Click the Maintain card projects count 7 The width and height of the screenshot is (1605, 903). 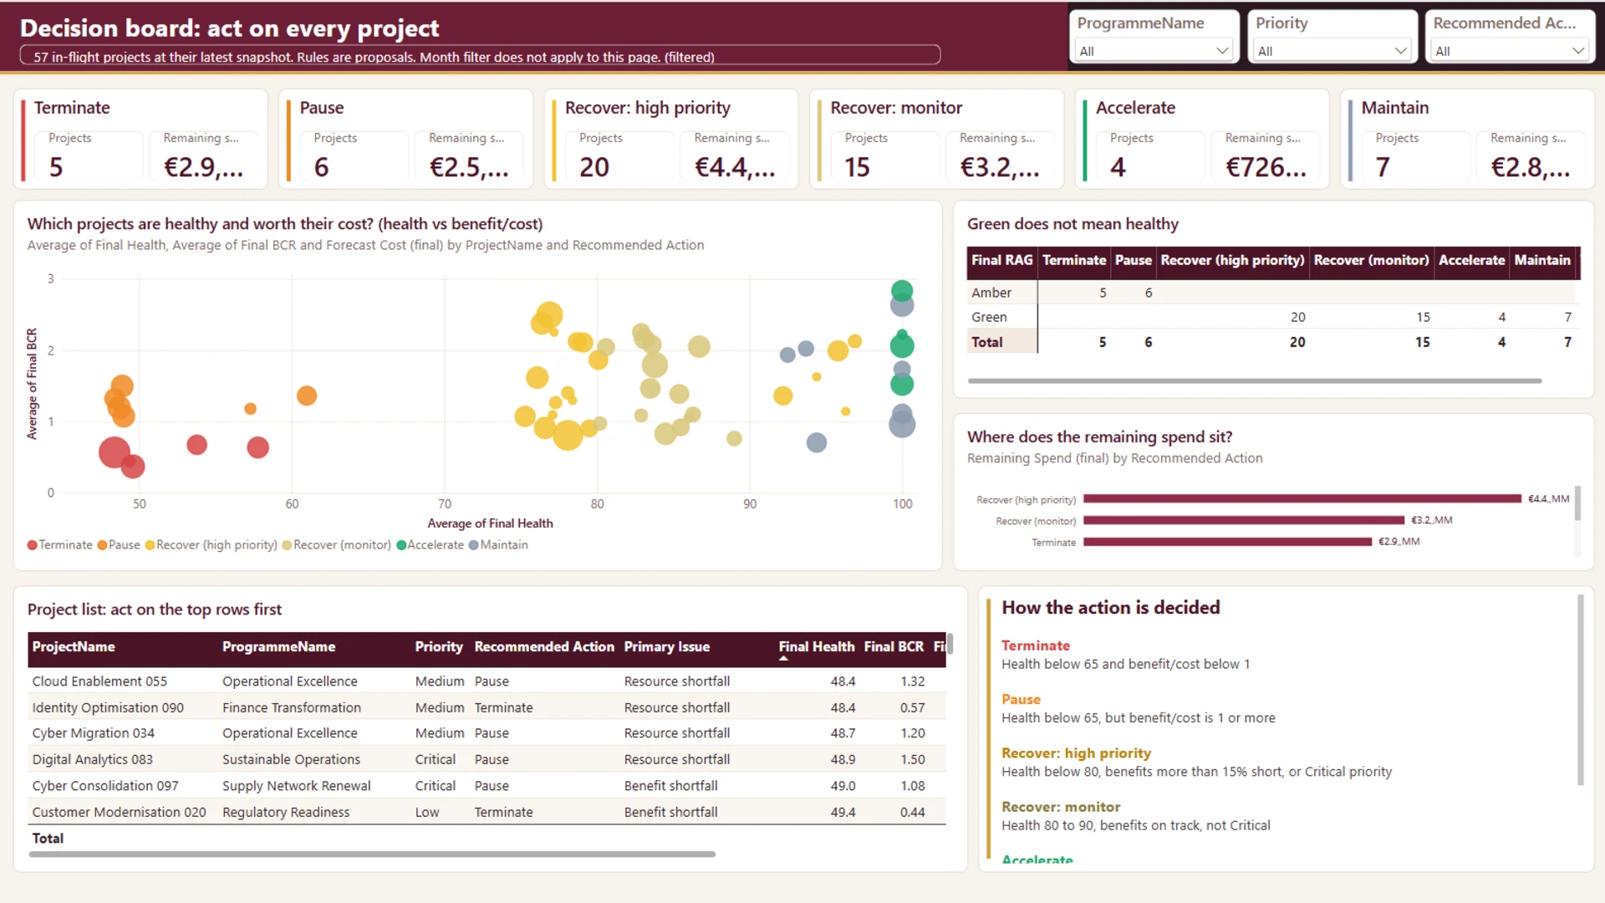coord(1383,167)
